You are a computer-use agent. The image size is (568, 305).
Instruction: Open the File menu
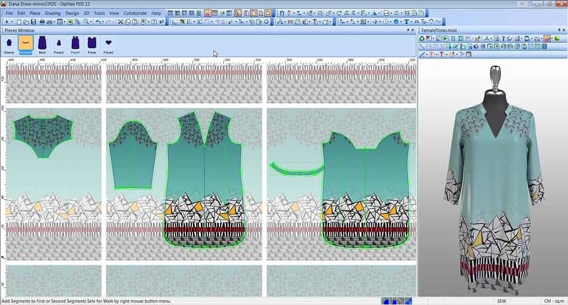click(x=9, y=13)
